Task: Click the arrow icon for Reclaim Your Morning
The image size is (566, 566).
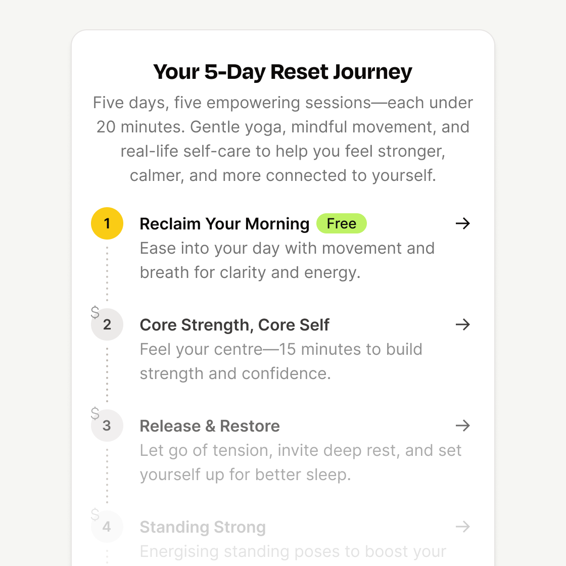Action: 462,223
